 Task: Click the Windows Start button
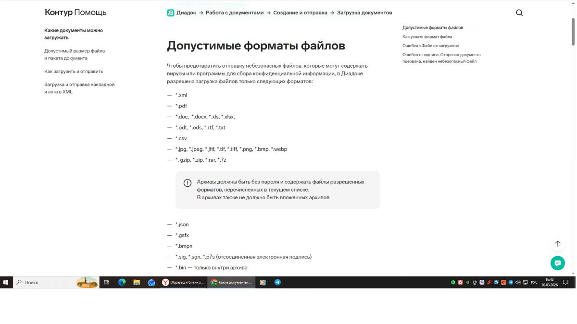(6, 282)
